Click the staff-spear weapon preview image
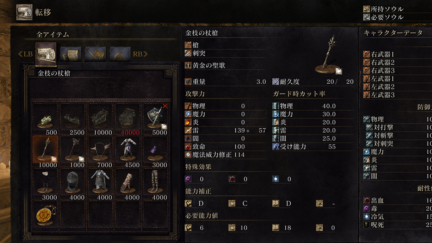This screenshot has width=432, height=243. 329,55
